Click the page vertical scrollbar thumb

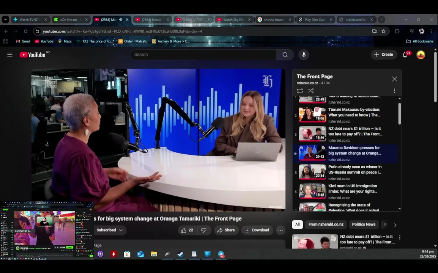435,77
